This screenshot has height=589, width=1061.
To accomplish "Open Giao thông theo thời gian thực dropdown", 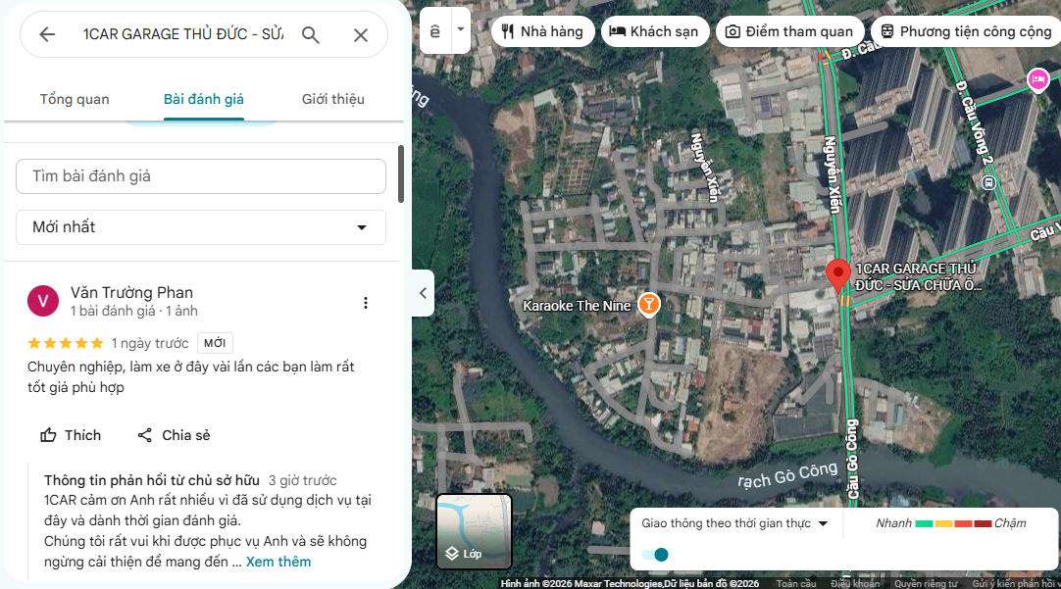I will (x=734, y=523).
